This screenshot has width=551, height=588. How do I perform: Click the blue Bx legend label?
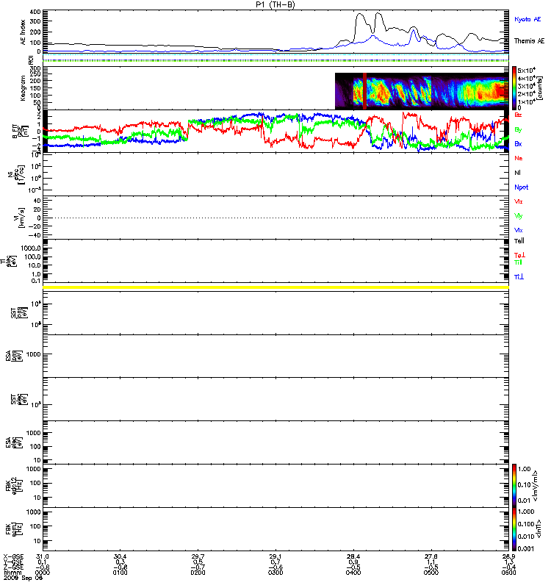(518, 144)
